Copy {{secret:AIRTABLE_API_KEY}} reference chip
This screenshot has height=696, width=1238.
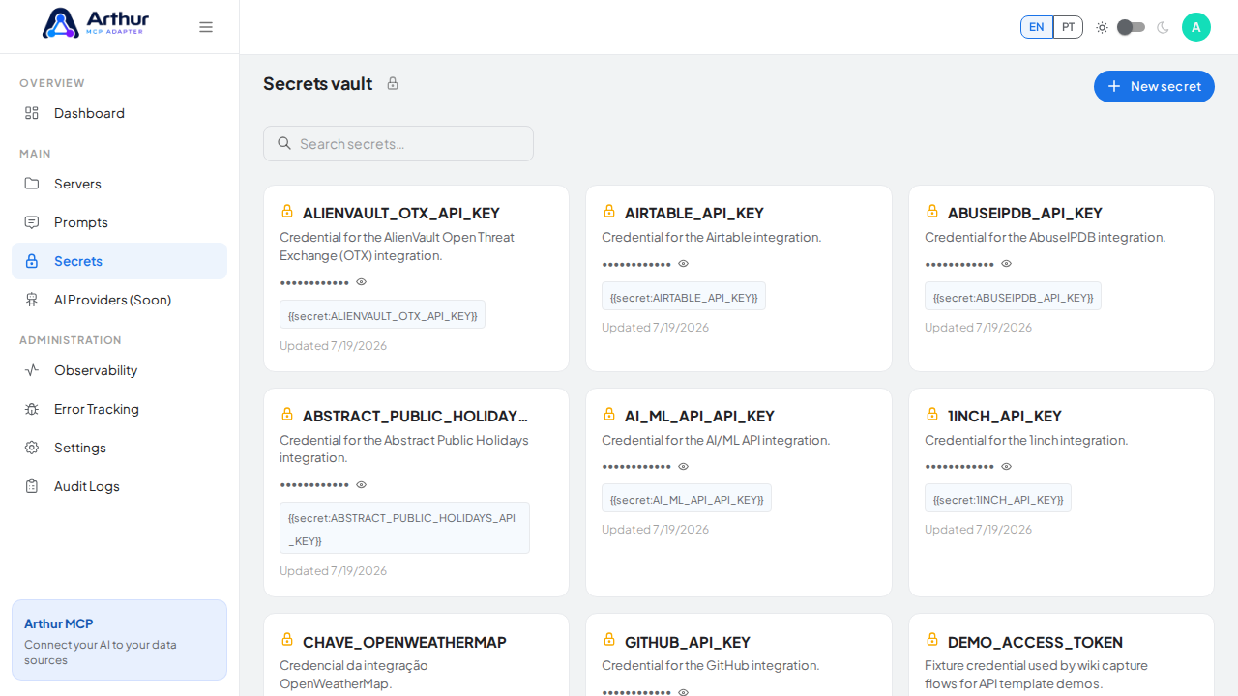(x=684, y=297)
